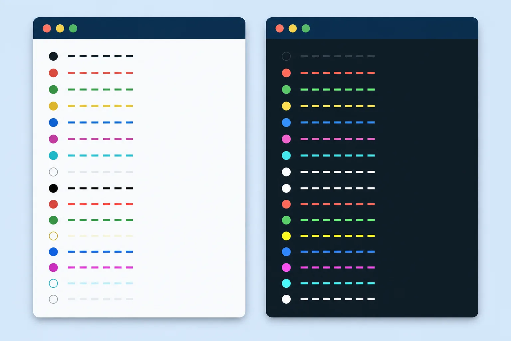Pick the upper red swatch in dark window
Image resolution: width=511 pixels, height=341 pixels.
(x=286, y=73)
